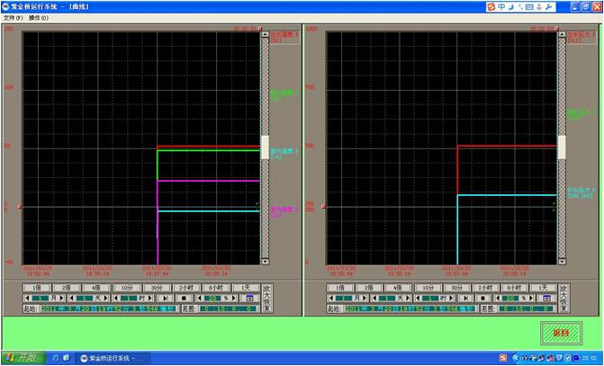The height and width of the screenshot is (366, 604).
Task: Increase the month stepper in left chart controls
Action: tap(58, 297)
